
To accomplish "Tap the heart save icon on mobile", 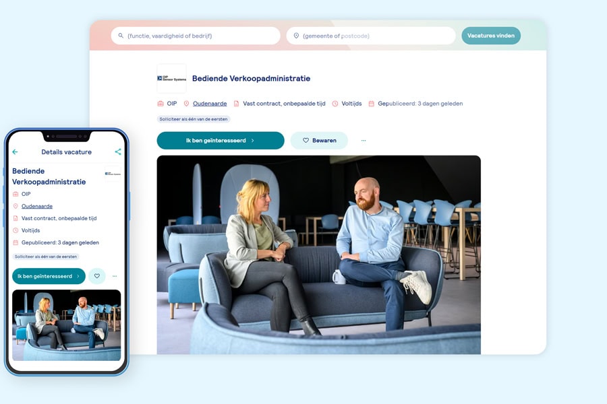I will [96, 276].
